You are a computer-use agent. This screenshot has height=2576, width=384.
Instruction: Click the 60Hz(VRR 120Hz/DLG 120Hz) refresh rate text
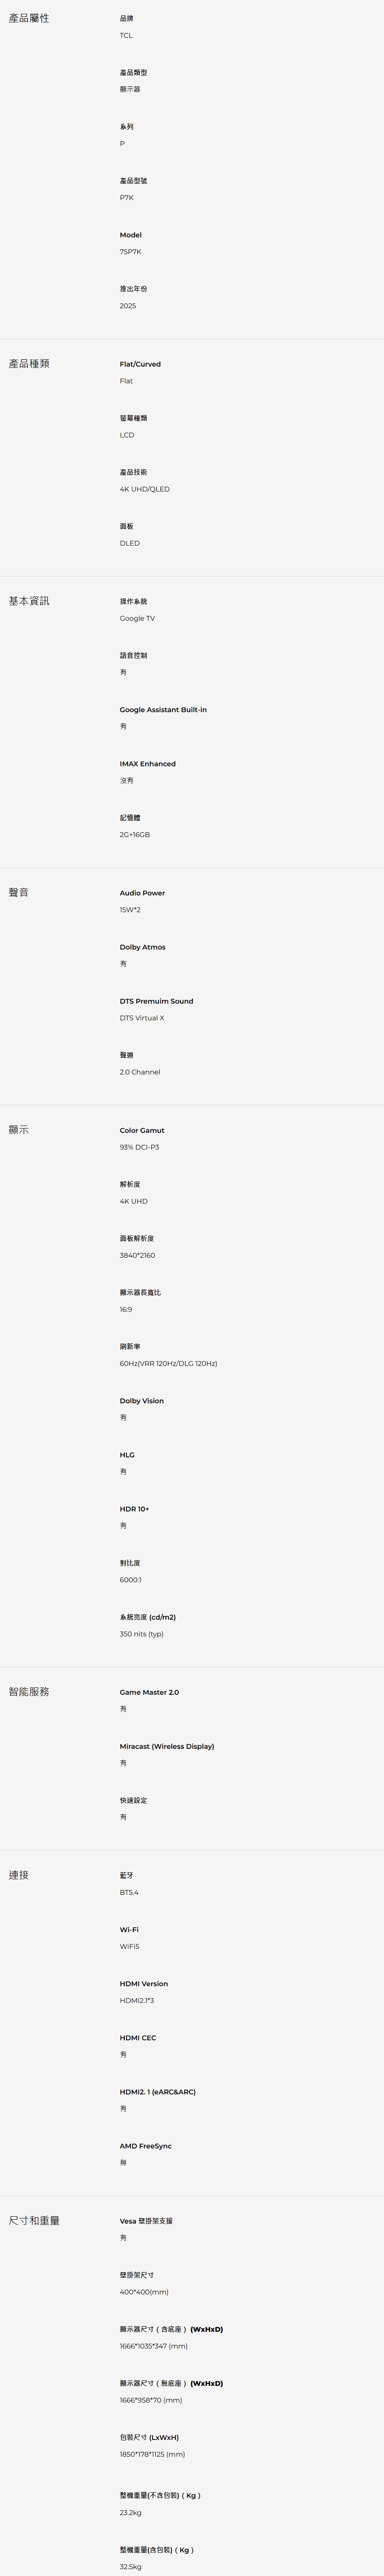pyautogui.click(x=168, y=1363)
